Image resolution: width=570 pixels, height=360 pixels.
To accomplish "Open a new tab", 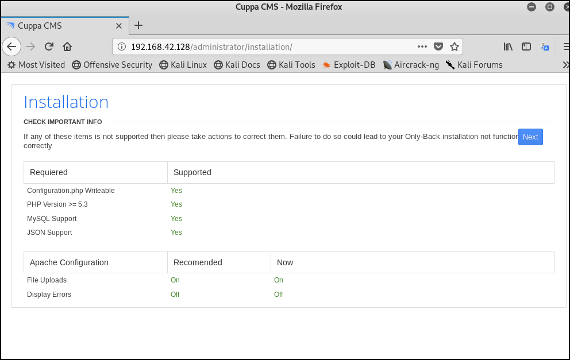I will (x=138, y=25).
